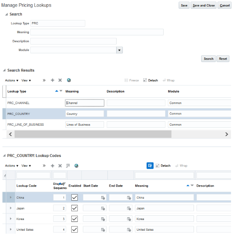Viewport: 234px width, 234px height.
Task: Click Wrap in Lookup Codes toolbar
Action: click(181, 166)
